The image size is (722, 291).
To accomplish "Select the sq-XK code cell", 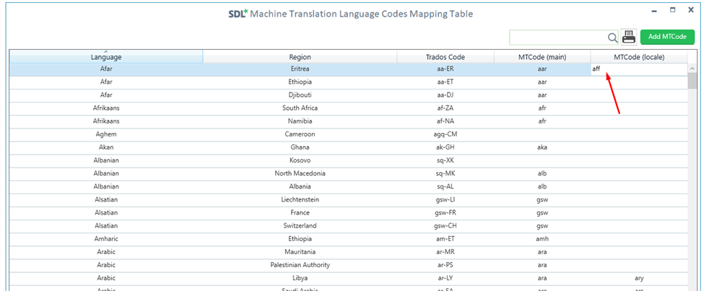I will click(x=445, y=161).
